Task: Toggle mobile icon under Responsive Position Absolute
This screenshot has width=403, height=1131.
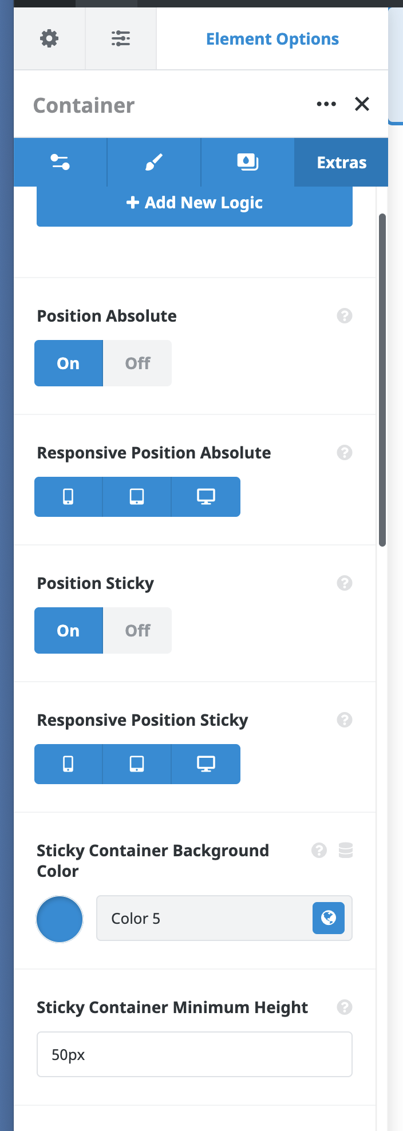Action: tap(68, 497)
